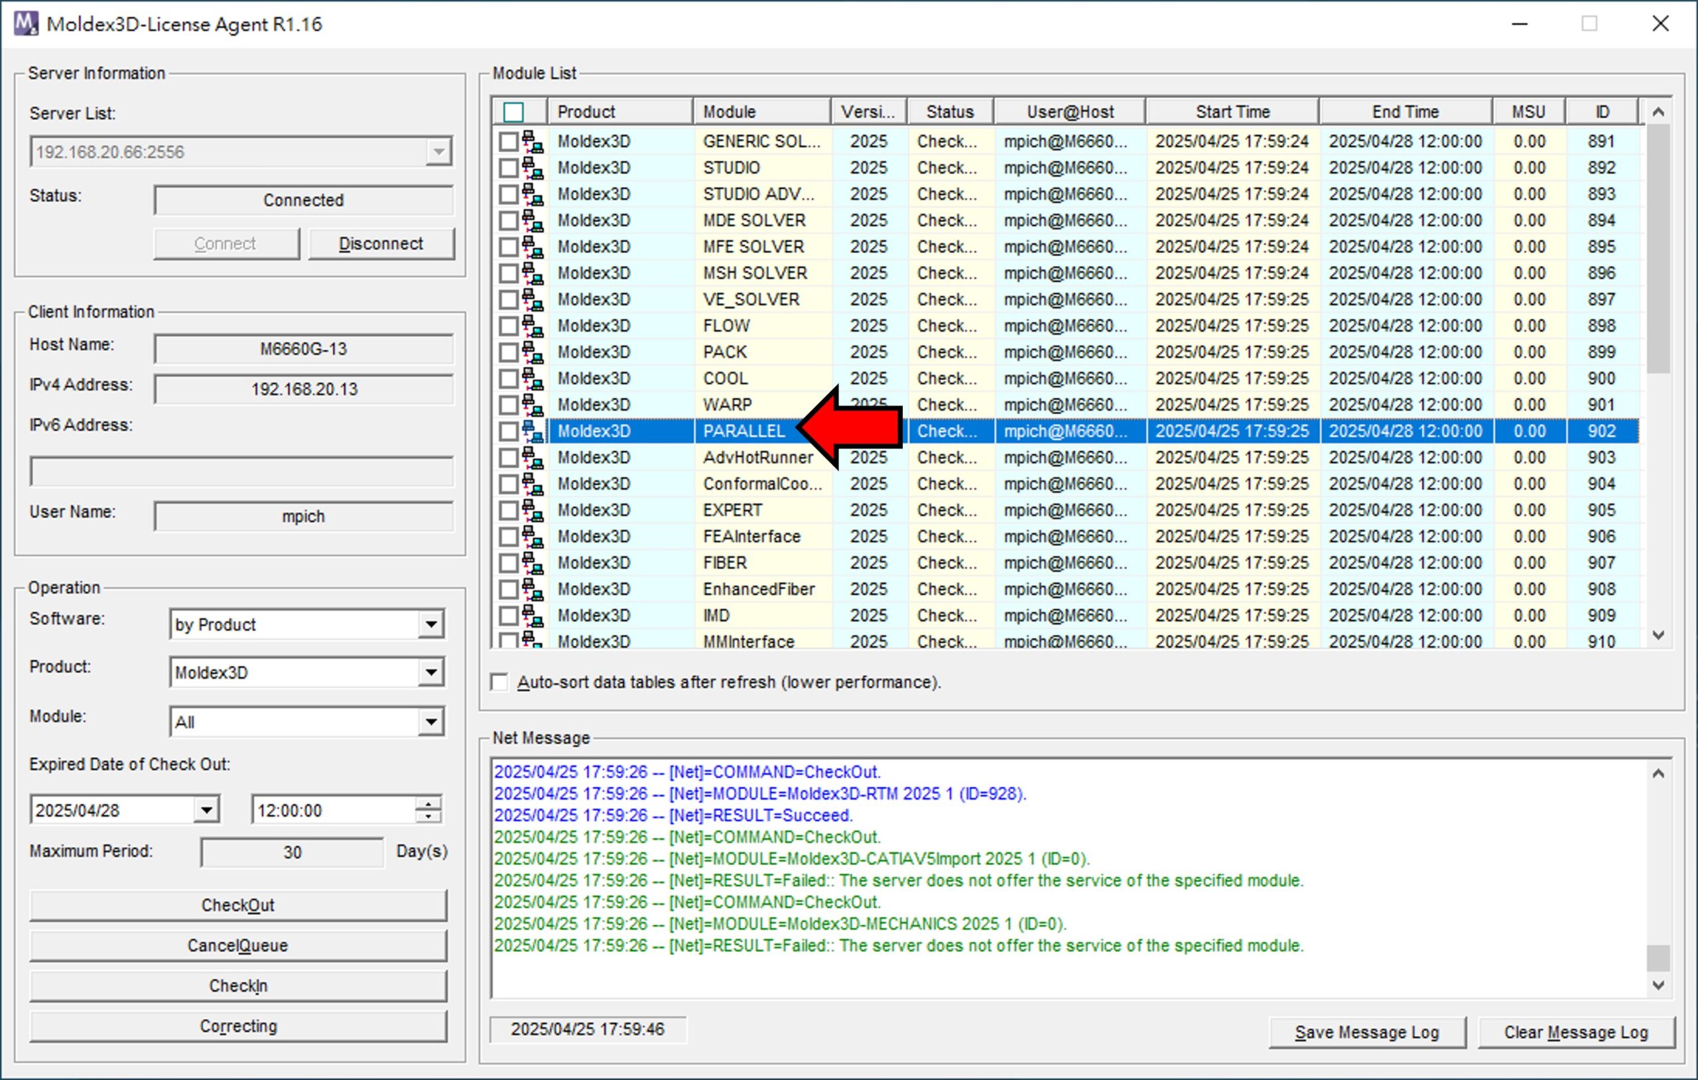Sort by the End Time column header

point(1405,112)
